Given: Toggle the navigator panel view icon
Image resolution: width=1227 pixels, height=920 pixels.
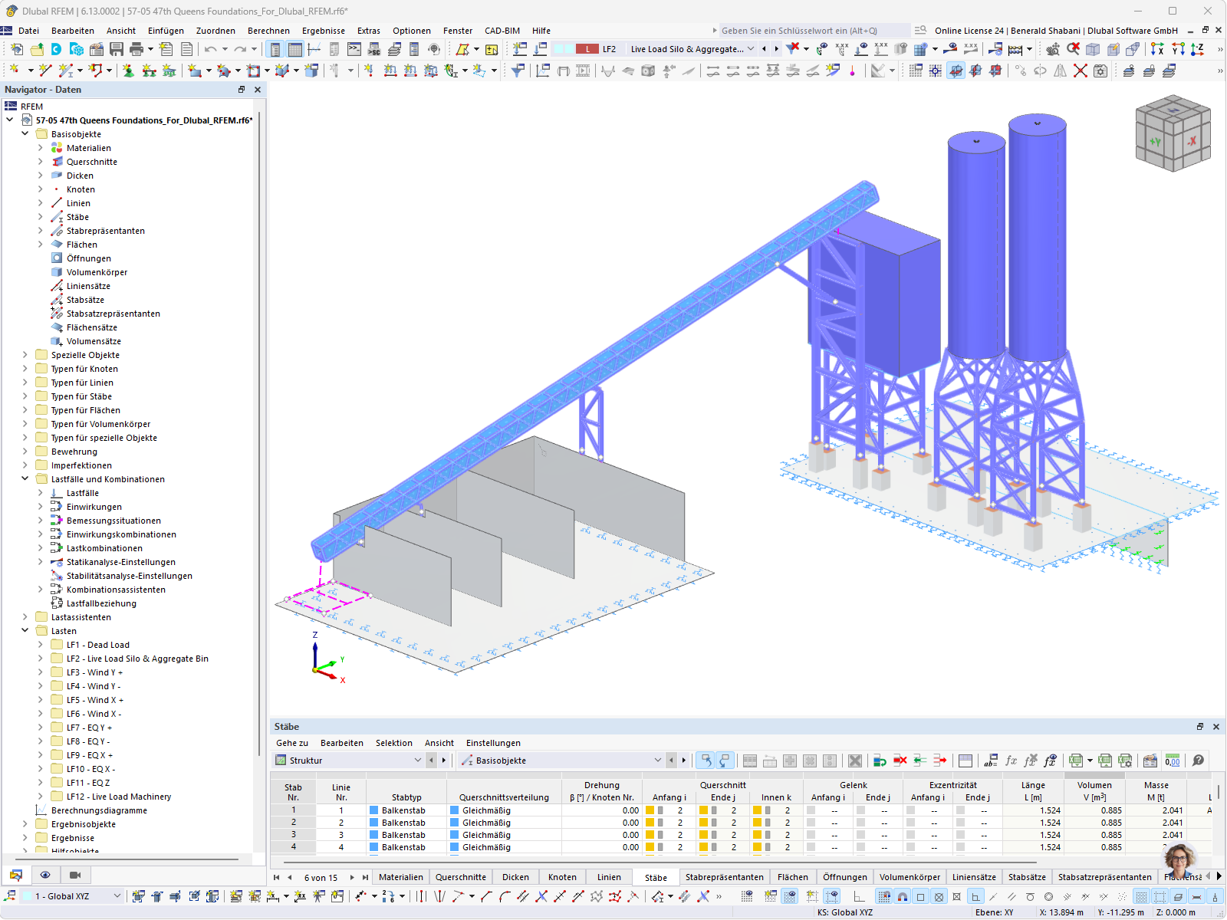Looking at the screenshot, I should 275,49.
